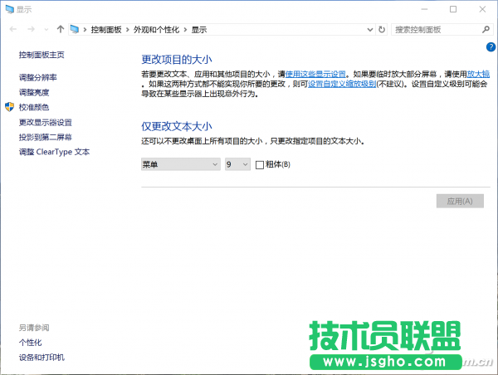Open 调整分辨率 in the left sidebar
Viewport: 498px width, 375px height.
tap(38, 77)
